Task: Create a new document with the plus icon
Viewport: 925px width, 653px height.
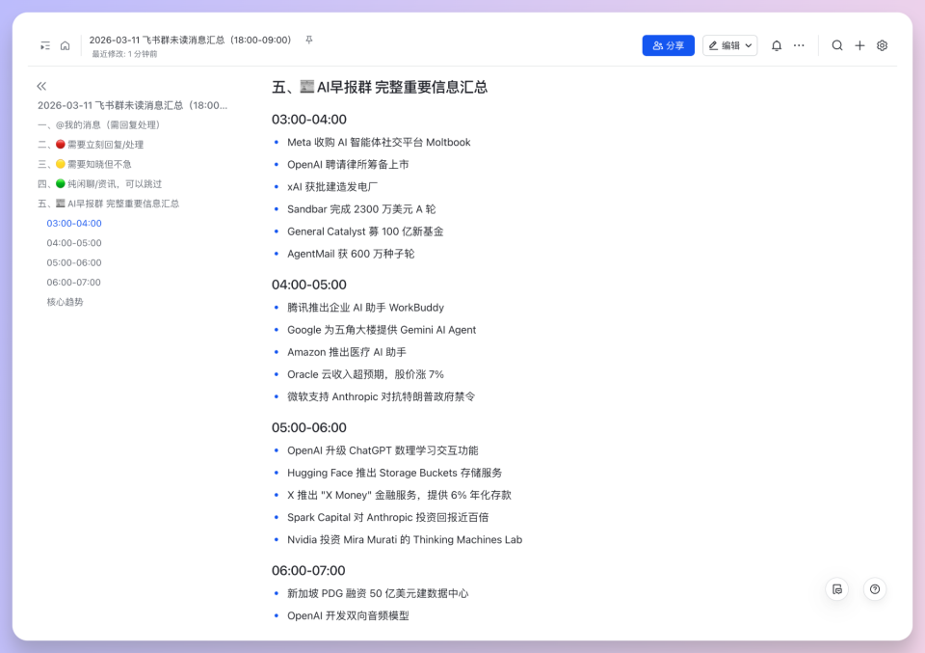Action: (859, 45)
